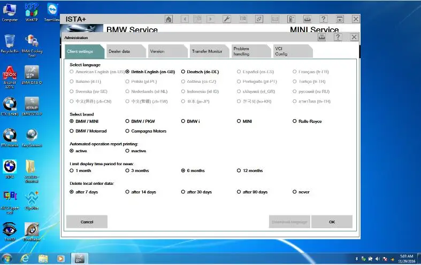Image resolution: width=421 pixels, height=265 pixels.
Task: Open the Computer desktop icon
Action: point(10,12)
